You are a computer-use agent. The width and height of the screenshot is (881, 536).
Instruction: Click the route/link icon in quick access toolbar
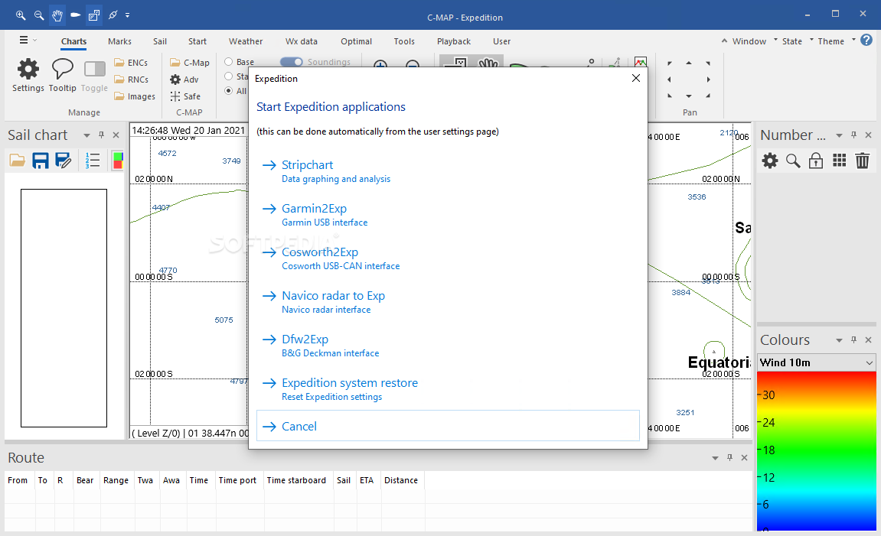click(113, 15)
